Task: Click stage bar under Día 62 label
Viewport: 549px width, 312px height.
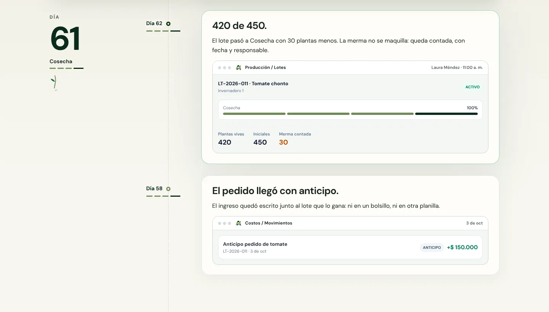Action: tap(163, 31)
